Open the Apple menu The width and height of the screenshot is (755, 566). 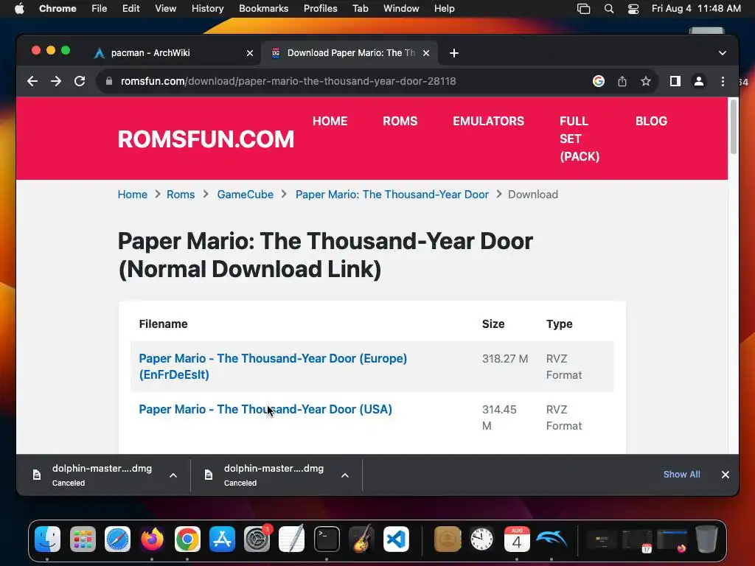(19, 9)
